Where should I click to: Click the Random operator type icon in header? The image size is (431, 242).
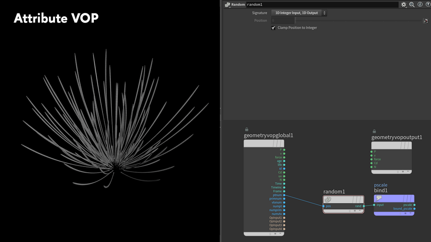click(x=227, y=4)
